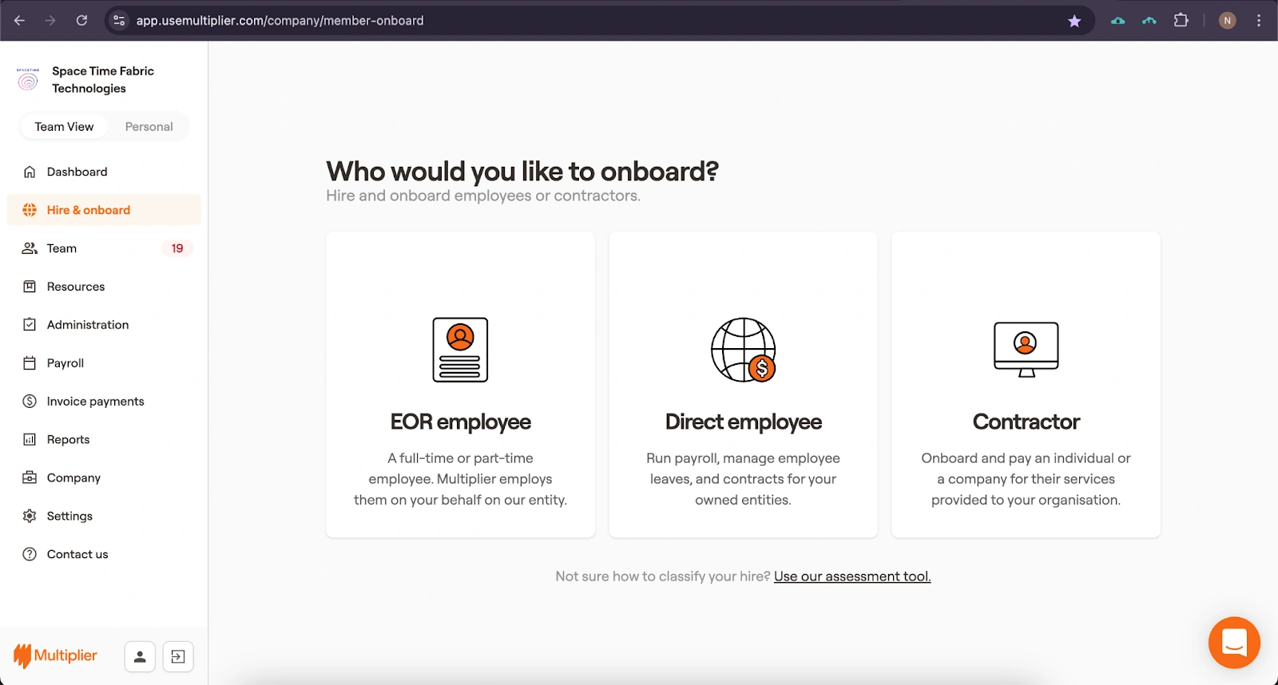Click the Payroll calendar icon
Viewport: 1278px width, 685px height.
(30, 363)
